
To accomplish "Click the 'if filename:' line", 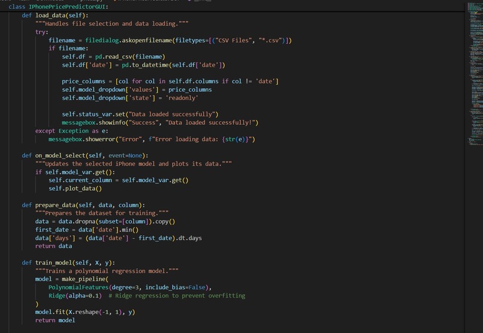I will pos(68,48).
